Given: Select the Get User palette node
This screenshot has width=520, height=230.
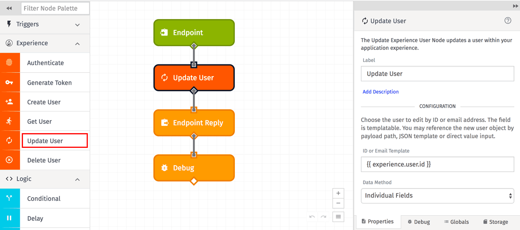Looking at the screenshot, I should point(45,121).
